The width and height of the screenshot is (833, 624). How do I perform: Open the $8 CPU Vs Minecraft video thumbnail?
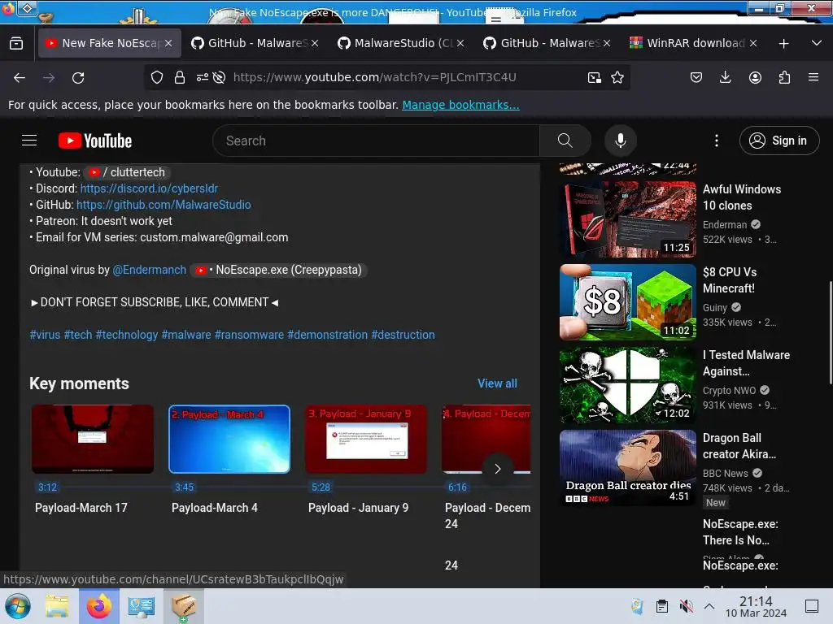pos(627,302)
